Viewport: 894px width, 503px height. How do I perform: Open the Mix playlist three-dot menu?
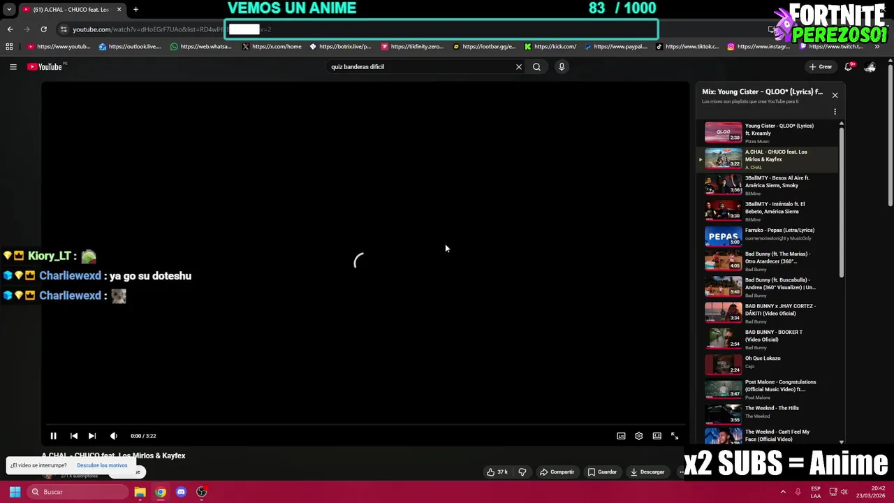(835, 112)
